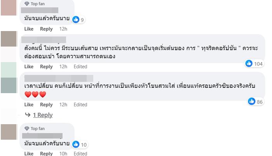Screen dimensions: 272x156
Task: Click Edited on the comment with 86 reactions
Action: pos(80,104)
